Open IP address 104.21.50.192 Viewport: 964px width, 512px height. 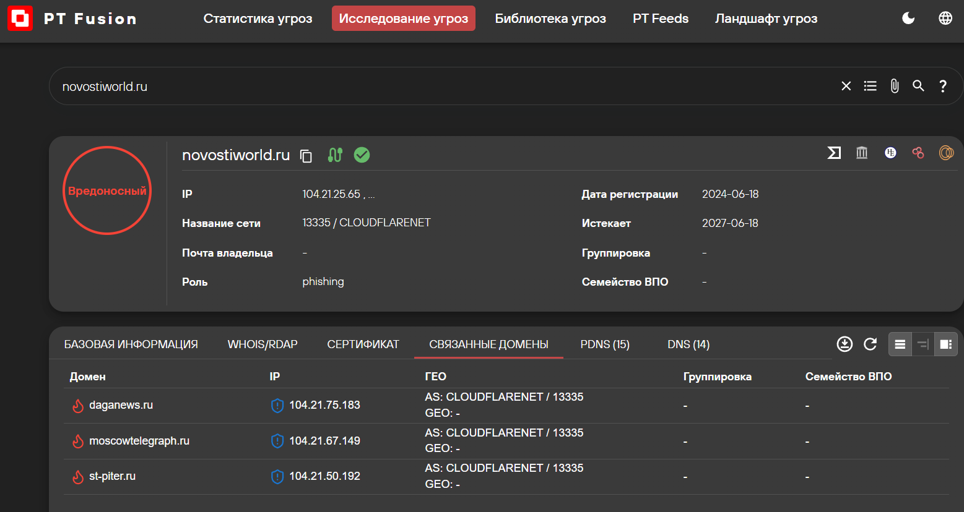(x=324, y=476)
